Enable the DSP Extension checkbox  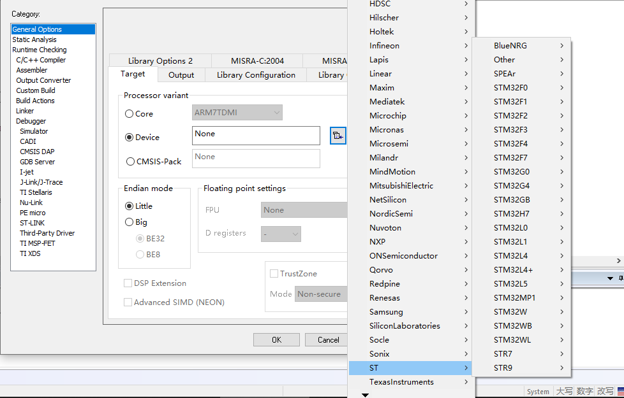127,283
